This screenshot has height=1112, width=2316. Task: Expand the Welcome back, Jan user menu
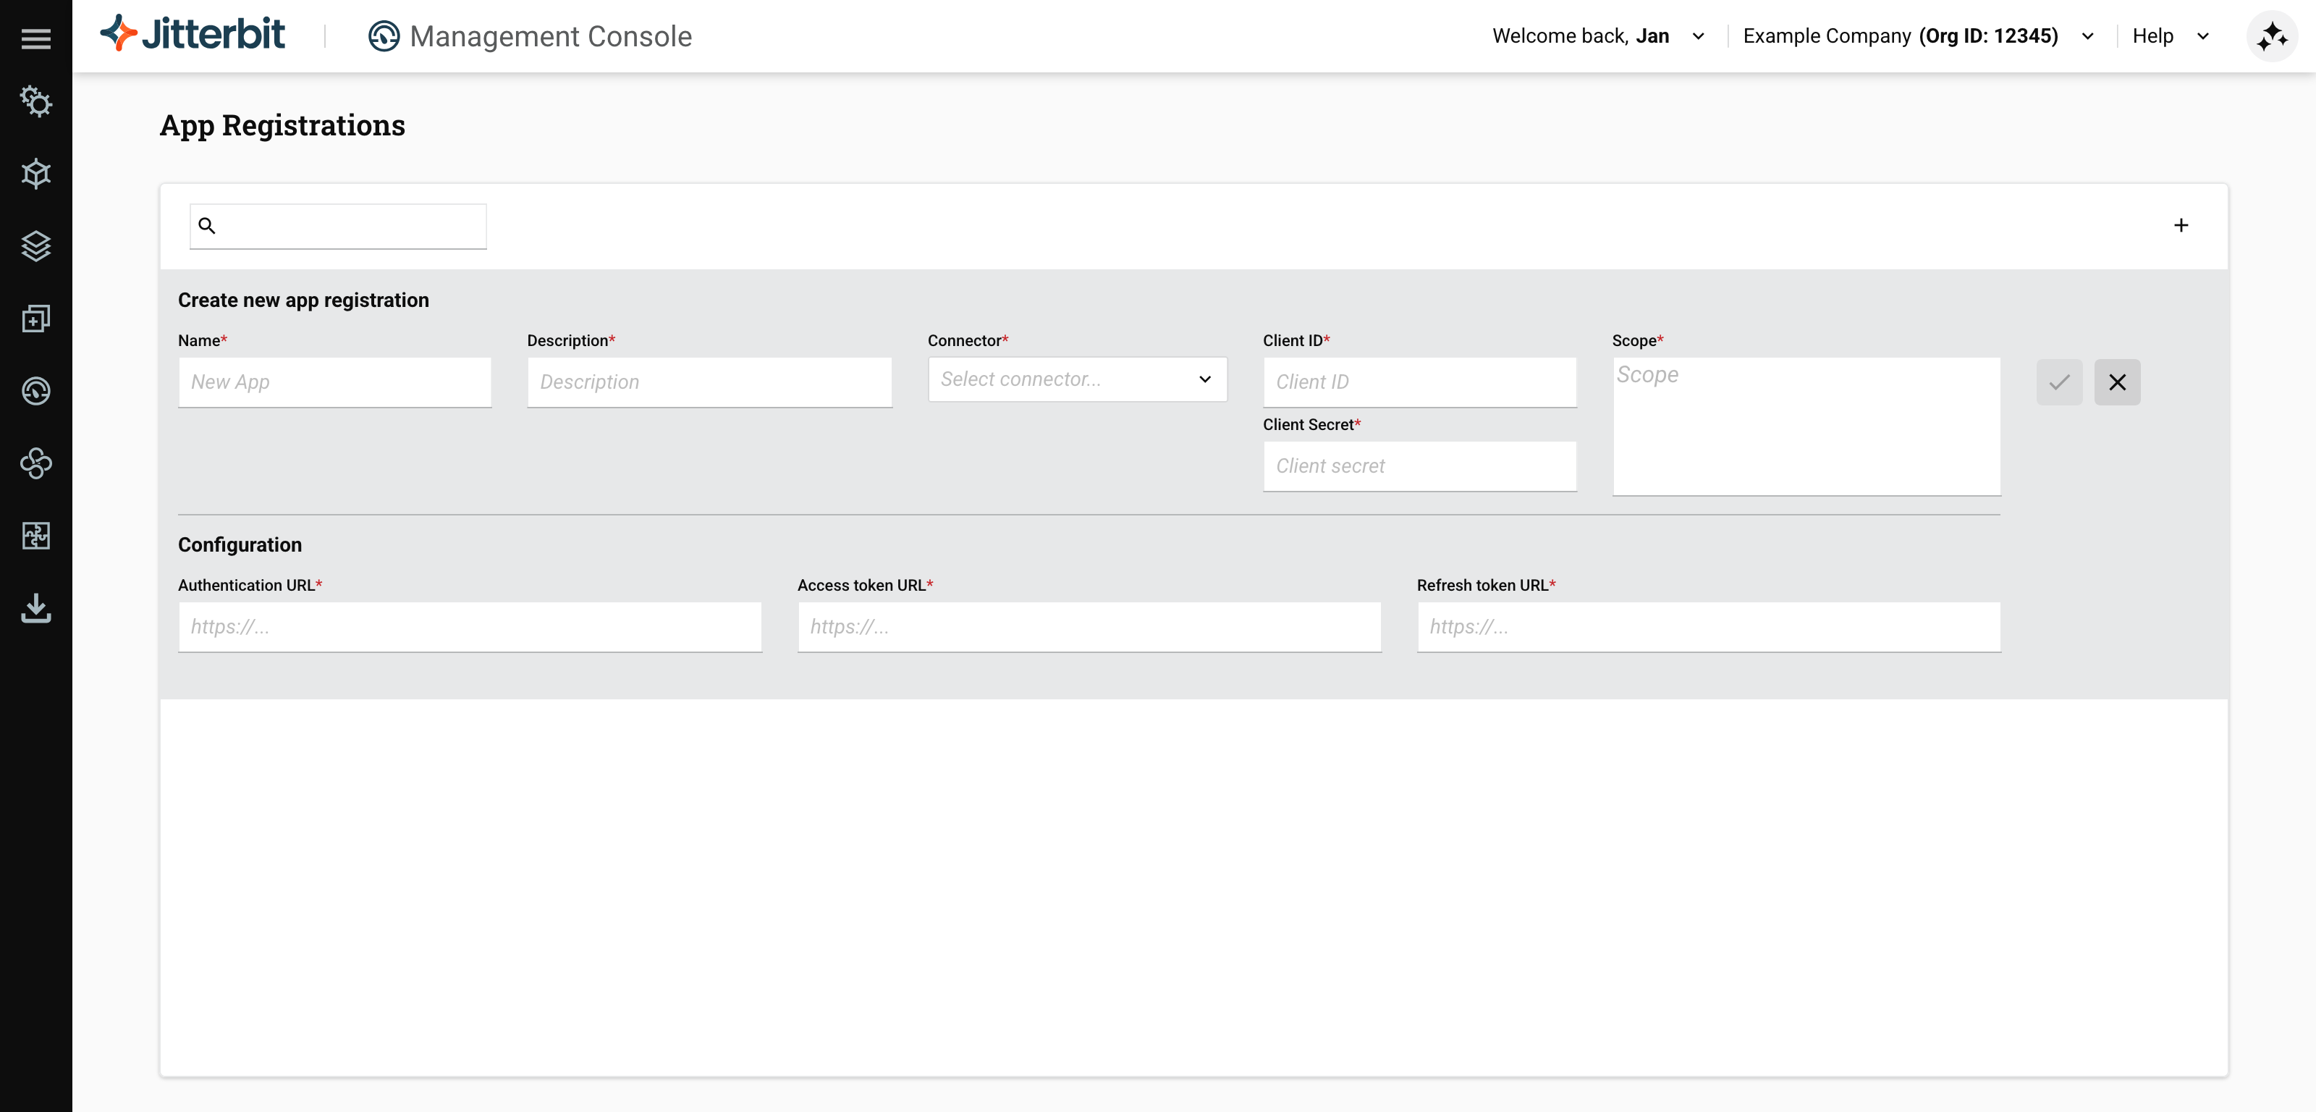coord(1597,36)
